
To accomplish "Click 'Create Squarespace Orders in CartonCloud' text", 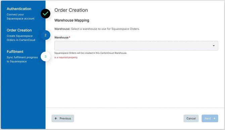I will [21, 38].
